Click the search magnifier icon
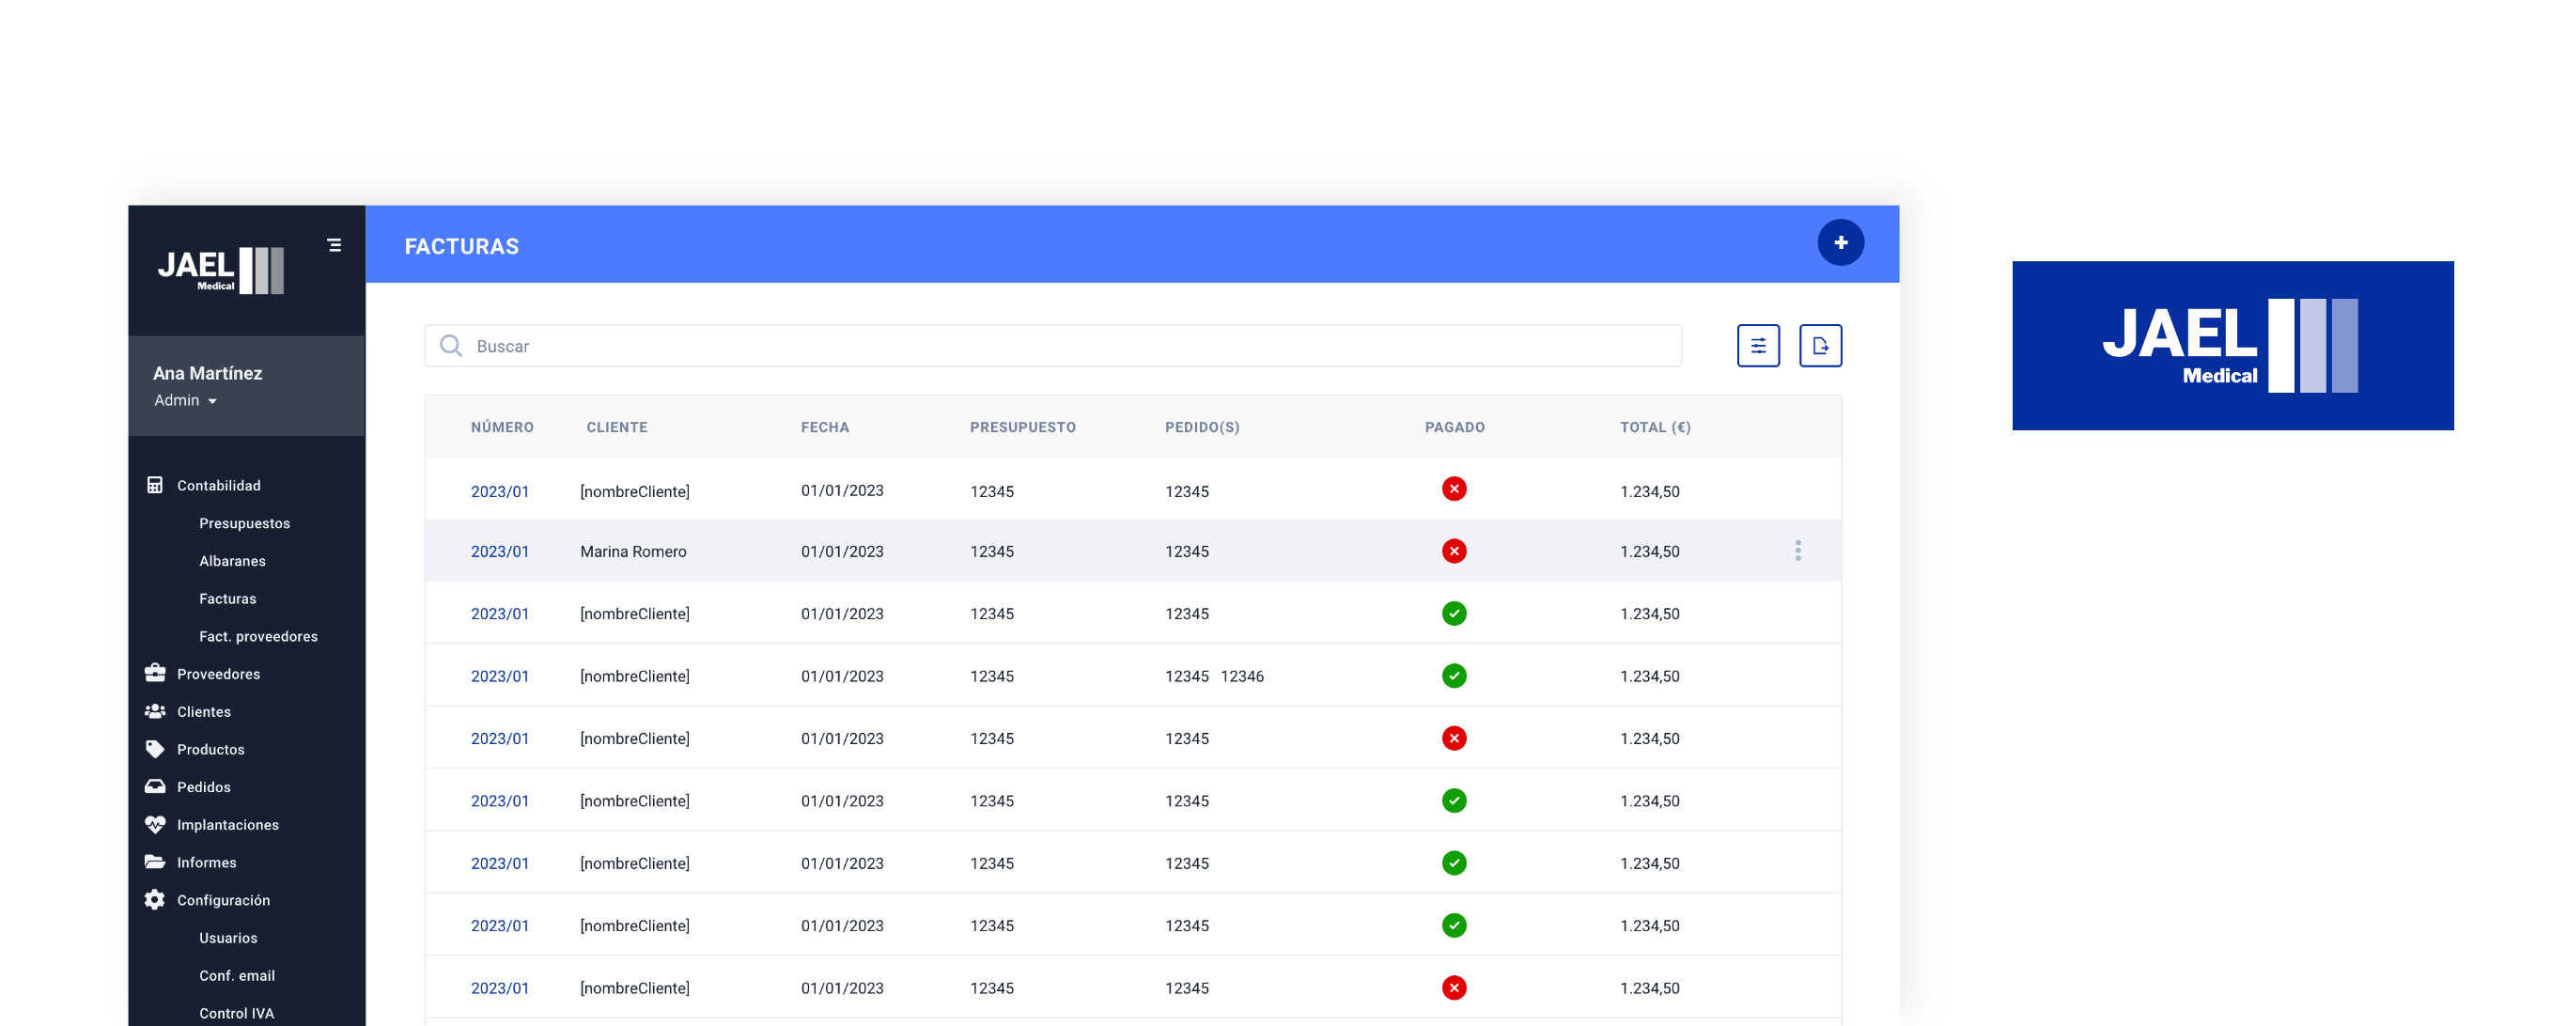The image size is (2567, 1026). (x=450, y=346)
